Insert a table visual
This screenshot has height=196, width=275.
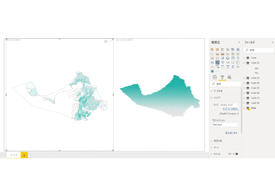pos(223,67)
